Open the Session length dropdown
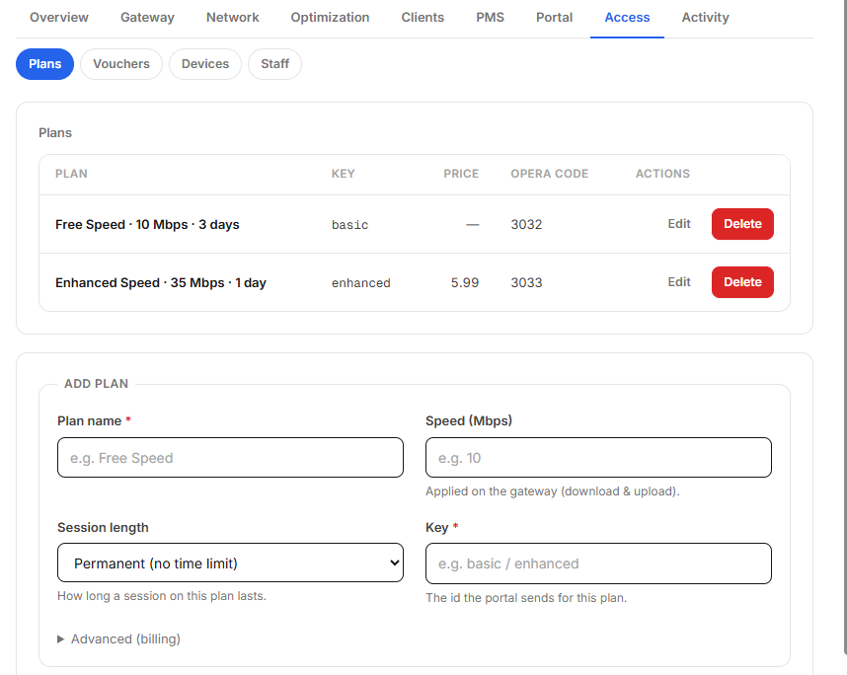This screenshot has height=675, width=847. coord(230,562)
